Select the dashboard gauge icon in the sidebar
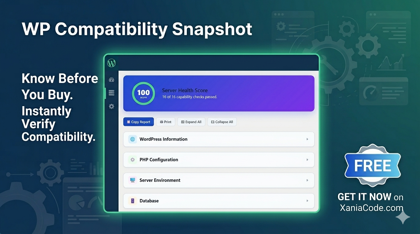Image resolution: width=420 pixels, height=234 pixels. coord(111,79)
